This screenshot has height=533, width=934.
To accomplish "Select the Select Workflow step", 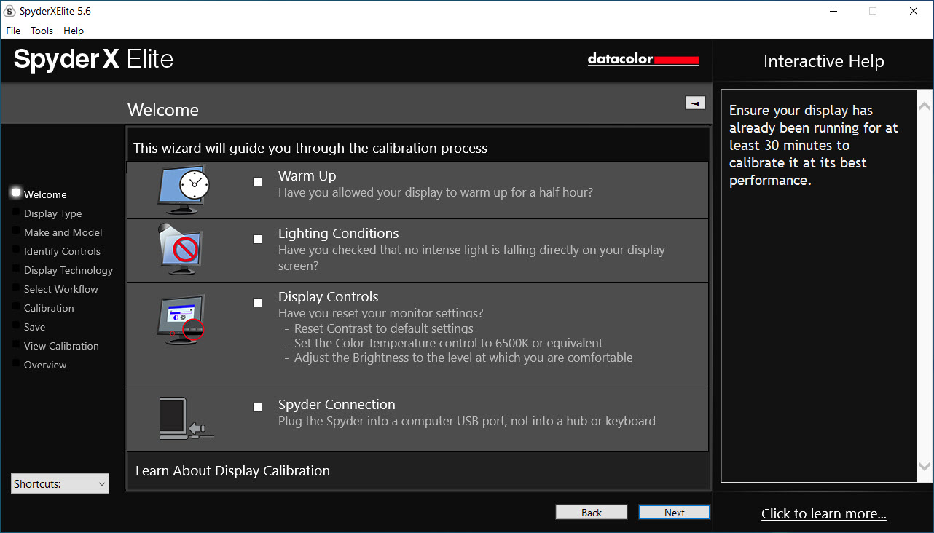I will [x=60, y=289].
